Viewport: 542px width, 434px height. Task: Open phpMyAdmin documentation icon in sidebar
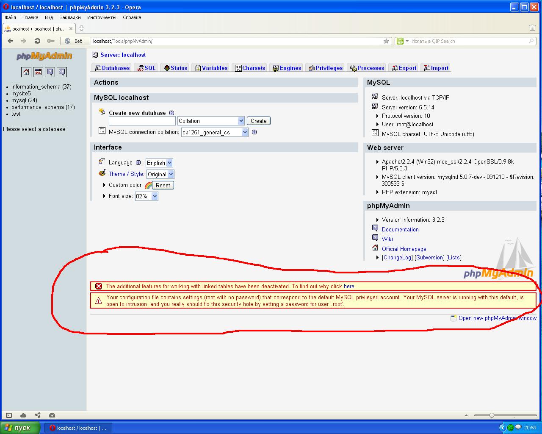tap(50, 72)
